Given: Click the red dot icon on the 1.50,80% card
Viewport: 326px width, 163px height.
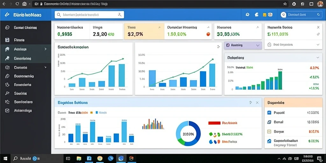Looking at the screenshot, I should click(208, 34).
